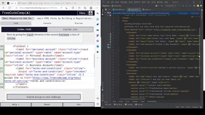Open the Problems tool window
The width and height of the screenshot is (205, 115).
pyautogui.click(x=118, y=104)
